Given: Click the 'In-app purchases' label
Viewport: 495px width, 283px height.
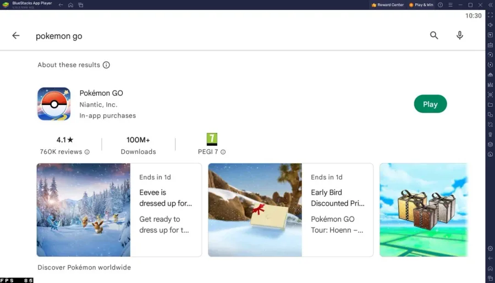Looking at the screenshot, I should pos(107,116).
